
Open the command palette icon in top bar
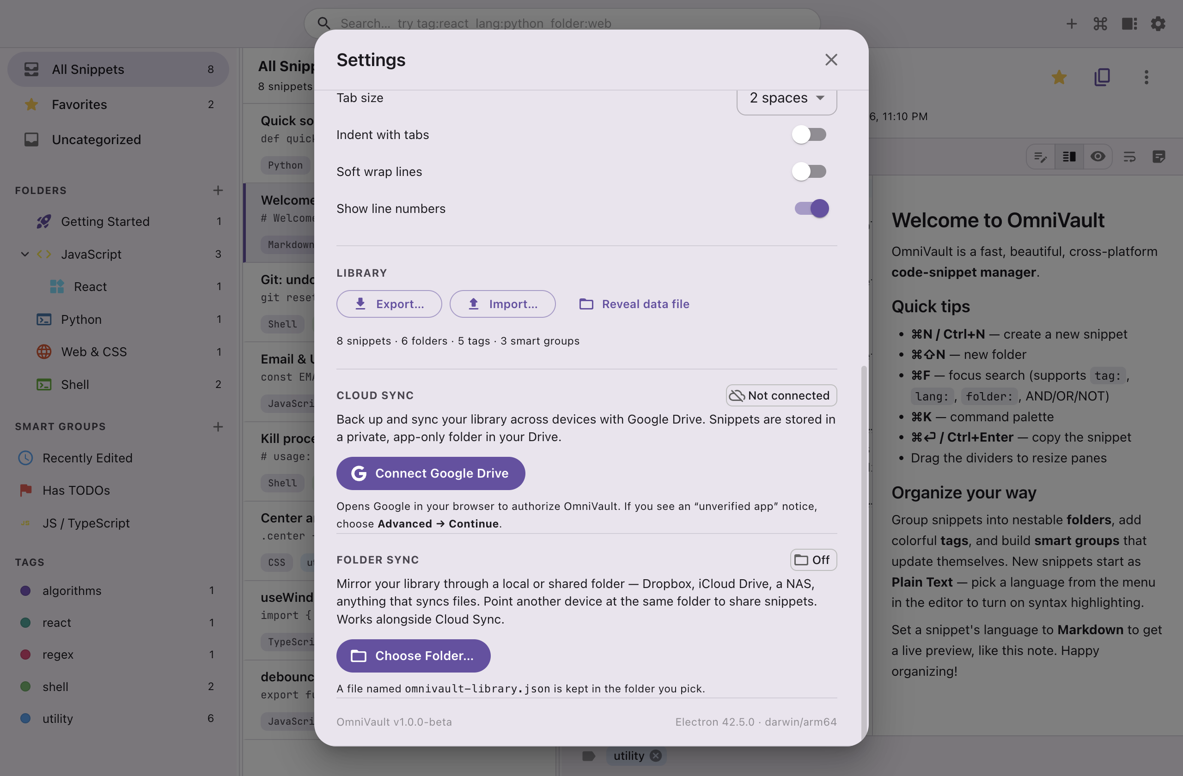(1100, 24)
